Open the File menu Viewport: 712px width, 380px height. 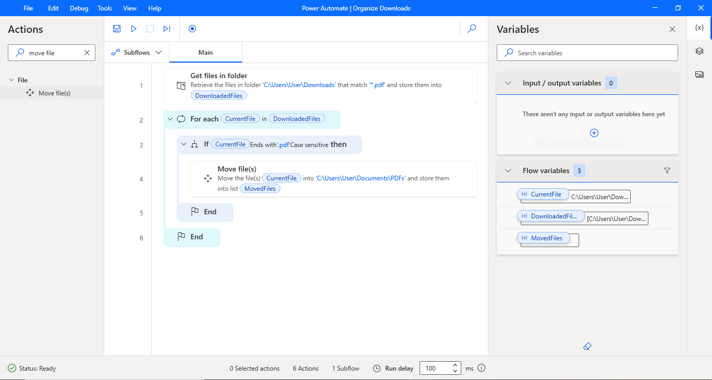coord(28,8)
